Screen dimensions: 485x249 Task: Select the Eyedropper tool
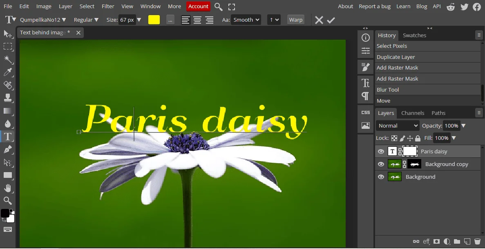tap(8, 73)
